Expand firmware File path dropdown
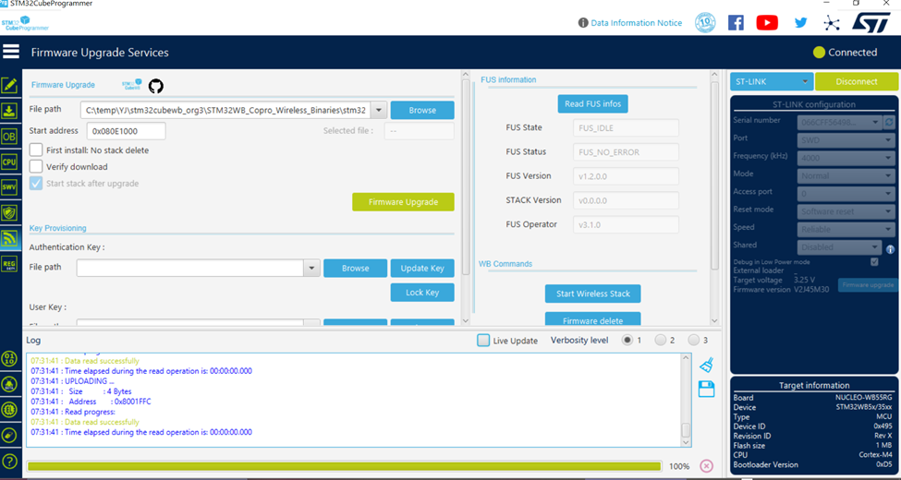The height and width of the screenshot is (480, 901). 378,110
